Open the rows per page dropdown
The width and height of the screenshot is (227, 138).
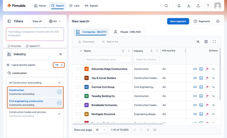pyautogui.click(x=100, y=130)
